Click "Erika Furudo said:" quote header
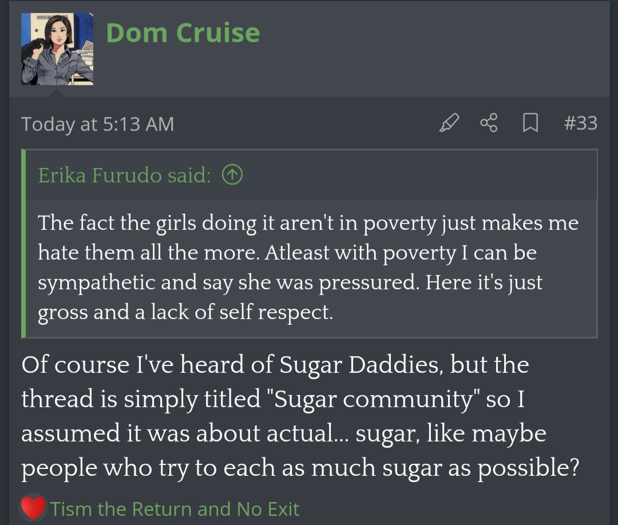Viewport: 618px width, 525px height. click(x=124, y=175)
